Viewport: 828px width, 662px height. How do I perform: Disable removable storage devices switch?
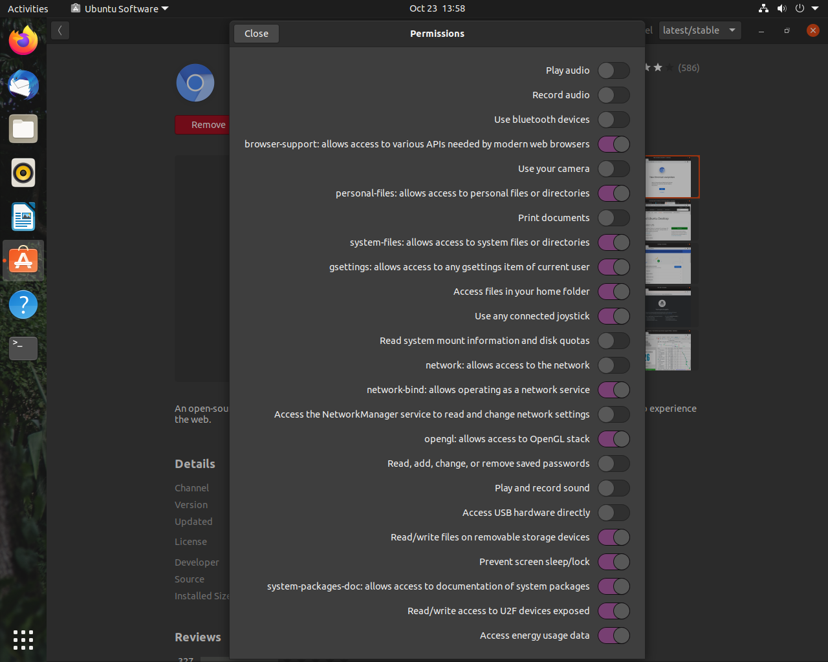[614, 537]
